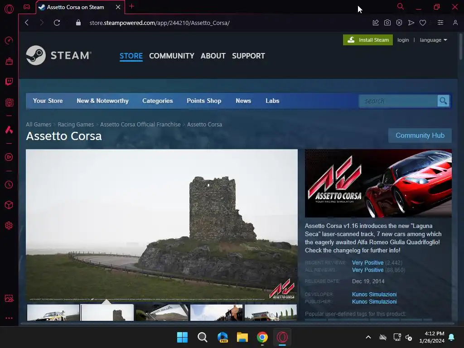This screenshot has width=464, height=348.
Task: Open Opera menu logo icon
Action: click(x=9, y=9)
